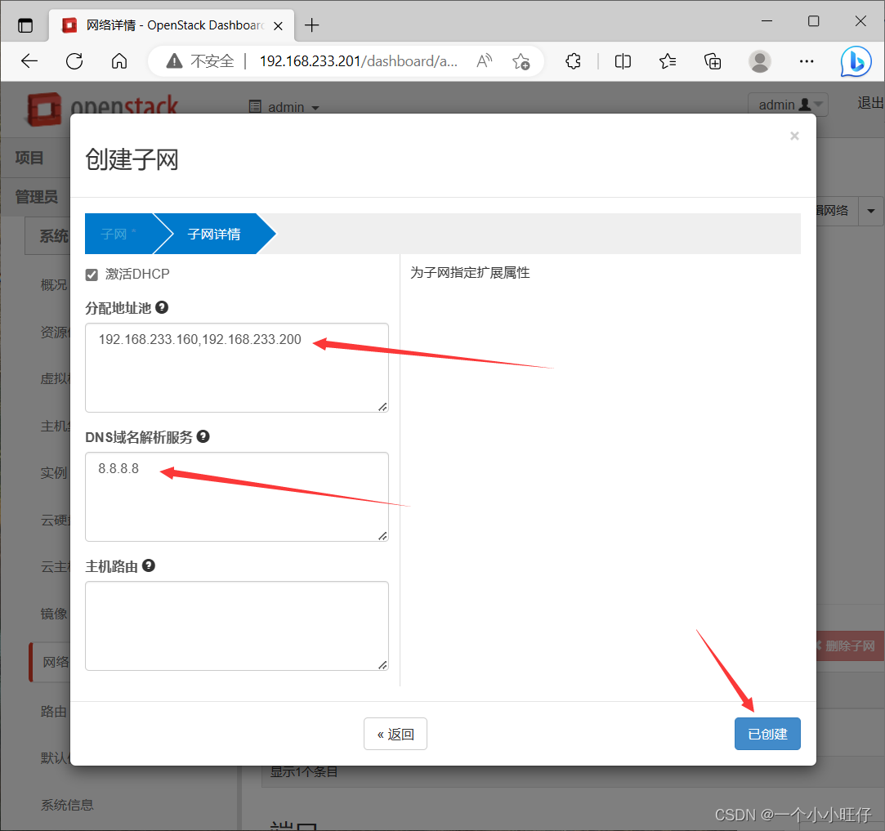This screenshot has height=831, width=885.
Task: Open dropdown arrow beside 编辑网络 button
Action: (x=871, y=211)
